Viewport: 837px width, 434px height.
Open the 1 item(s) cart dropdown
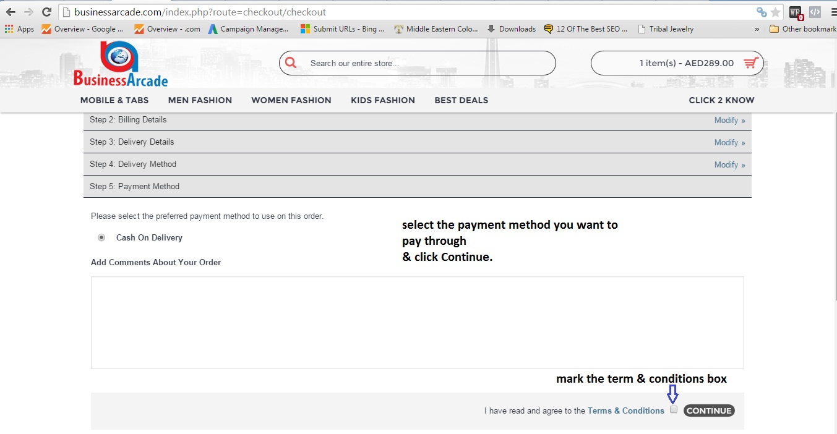(677, 63)
